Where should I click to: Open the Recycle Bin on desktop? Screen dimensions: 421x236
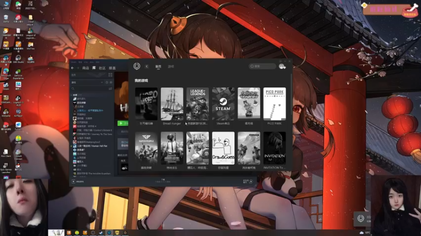click(6, 19)
